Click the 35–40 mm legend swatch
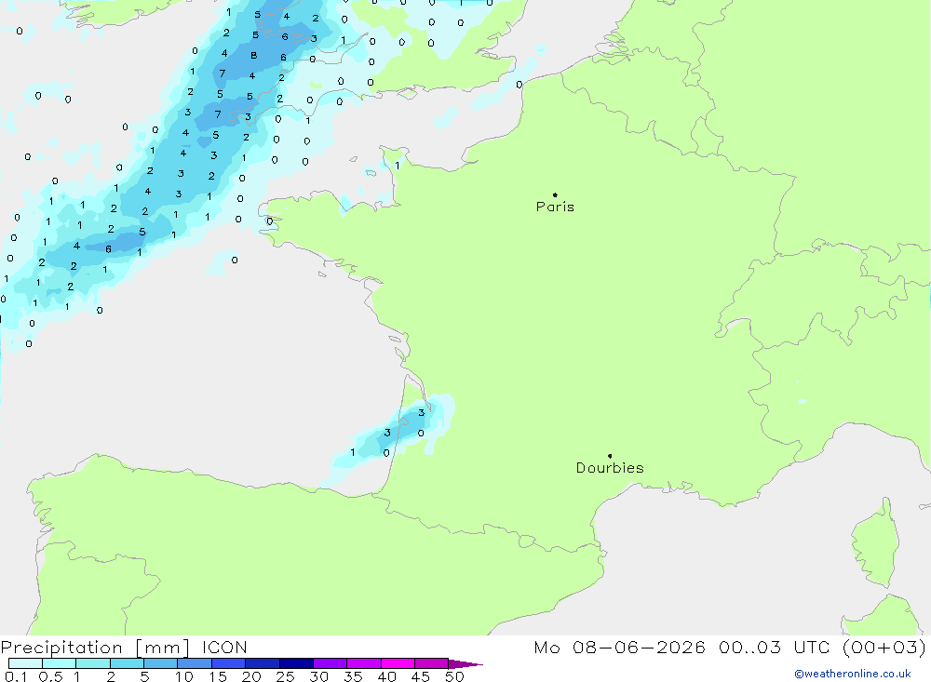This screenshot has width=931, height=682. point(364,663)
